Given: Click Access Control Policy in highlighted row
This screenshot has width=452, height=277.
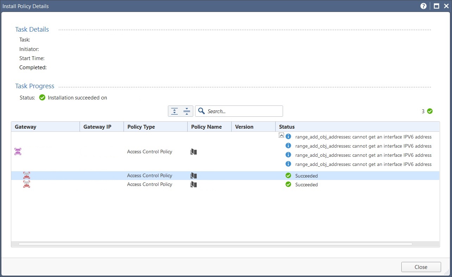Looking at the screenshot, I should coord(150,175).
